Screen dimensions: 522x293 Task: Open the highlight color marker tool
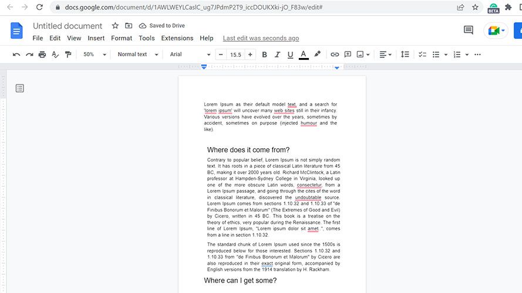317,54
